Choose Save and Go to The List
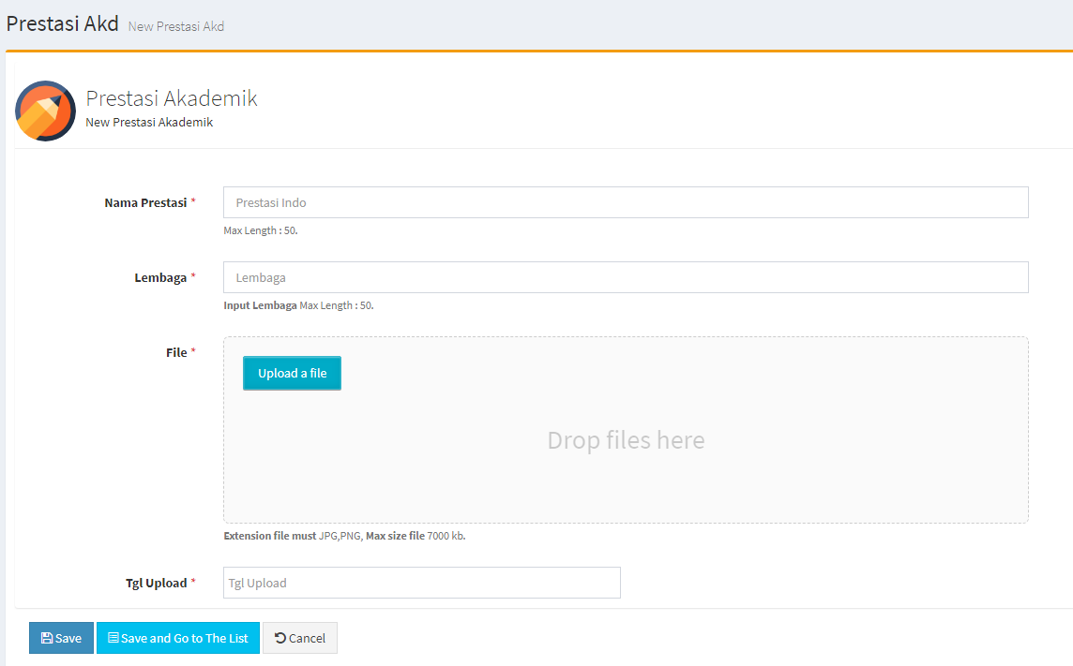The width and height of the screenshot is (1073, 666). click(x=178, y=638)
